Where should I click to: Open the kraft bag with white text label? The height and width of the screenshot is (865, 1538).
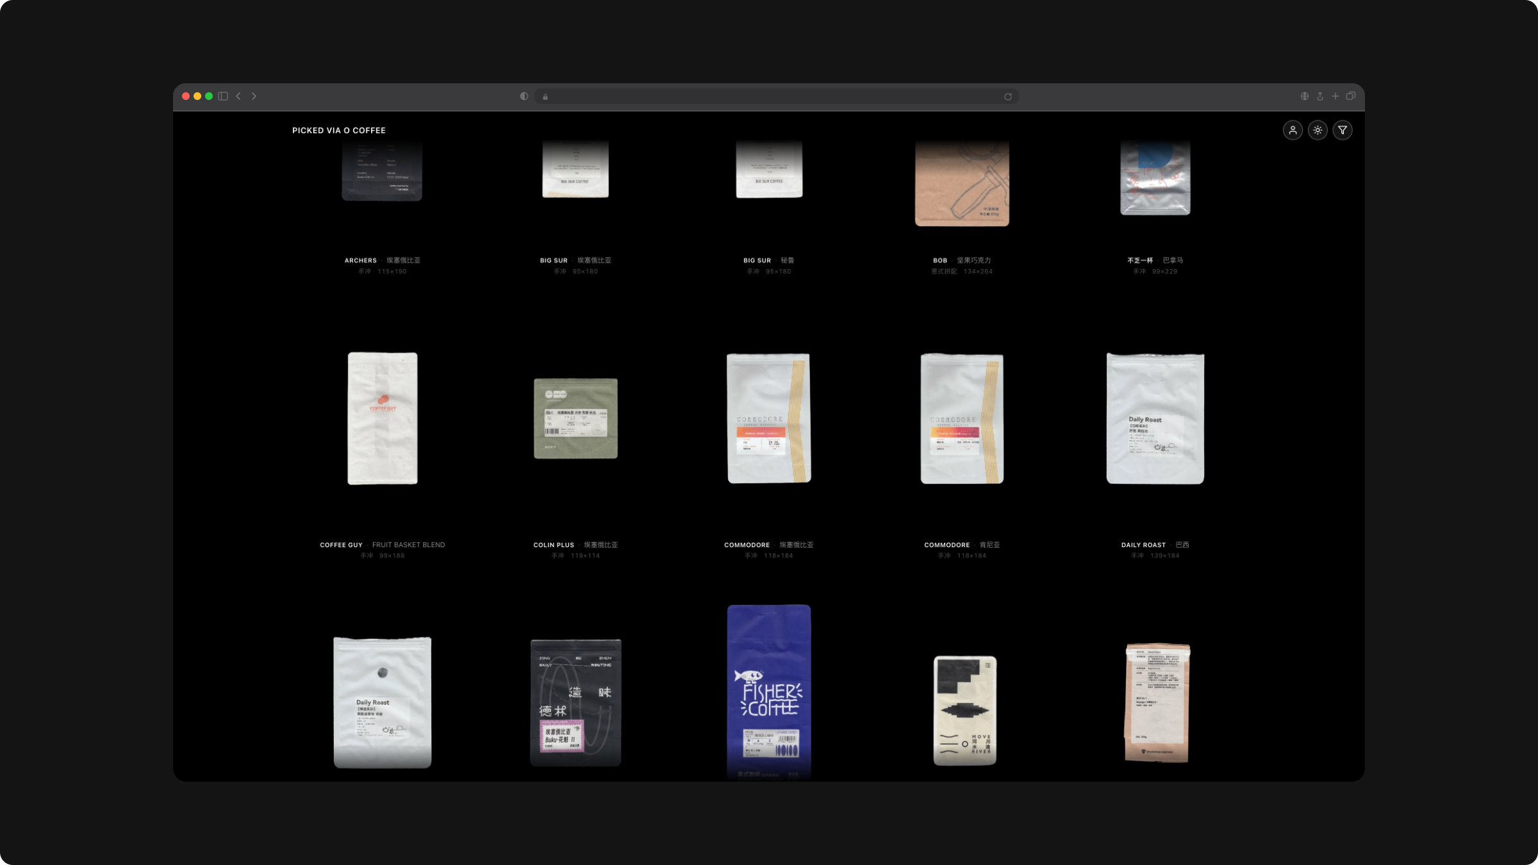[x=1157, y=703]
